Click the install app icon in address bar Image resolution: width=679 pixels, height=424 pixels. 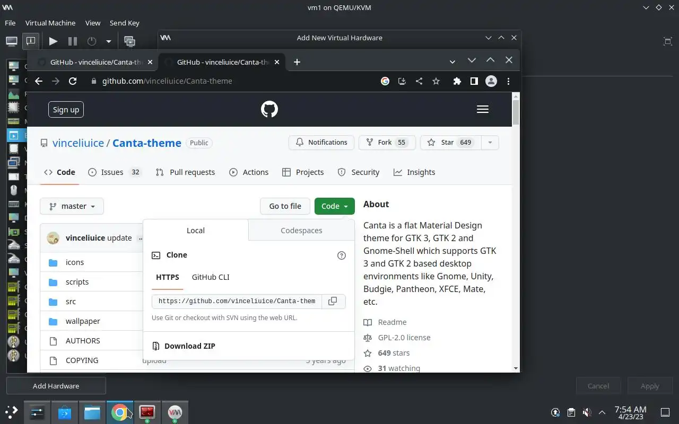tap(402, 81)
